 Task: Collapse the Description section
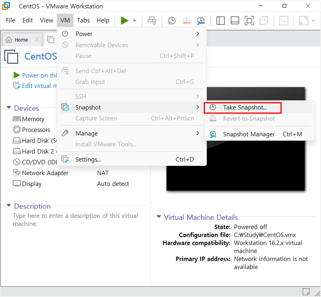(x=9, y=205)
